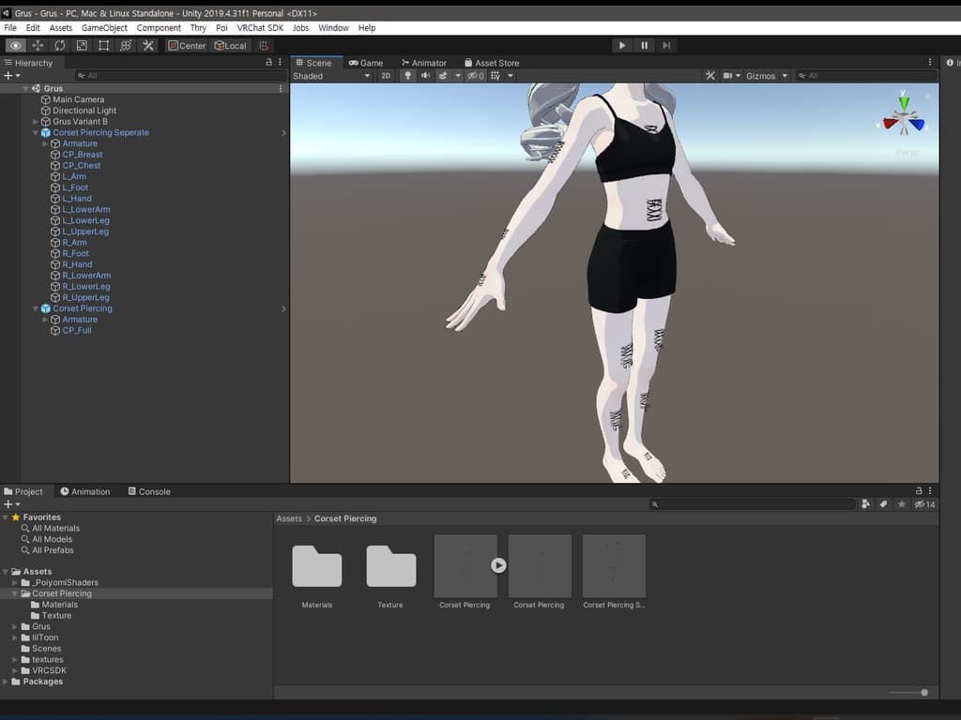Adjust the asset icon size slider
This screenshot has width=961, height=720.
(924, 692)
